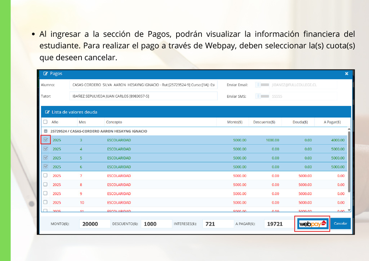Click the edit icon beside the Pagos title
369x261 pixels.
(x=45, y=74)
